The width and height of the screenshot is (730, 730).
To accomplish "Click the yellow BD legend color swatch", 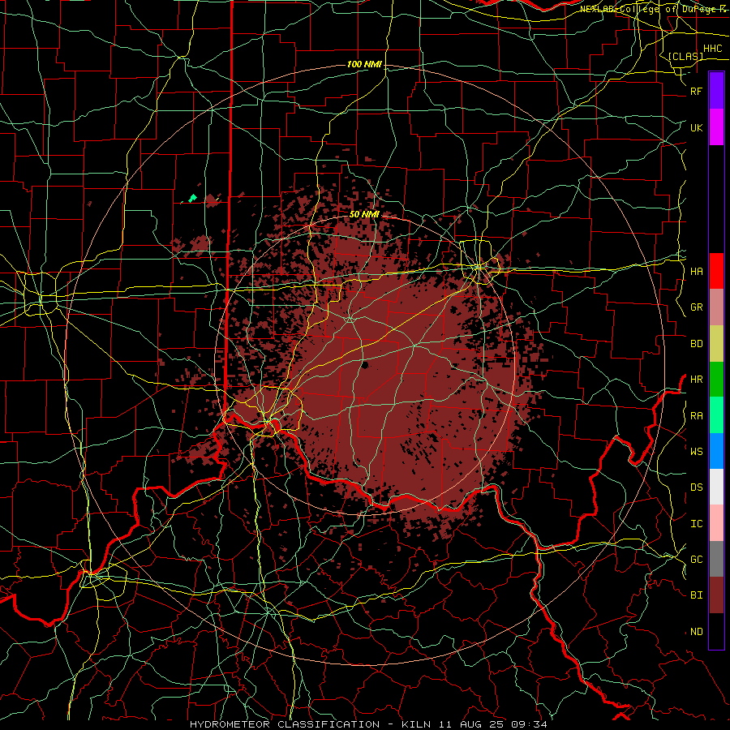I will tap(716, 344).
